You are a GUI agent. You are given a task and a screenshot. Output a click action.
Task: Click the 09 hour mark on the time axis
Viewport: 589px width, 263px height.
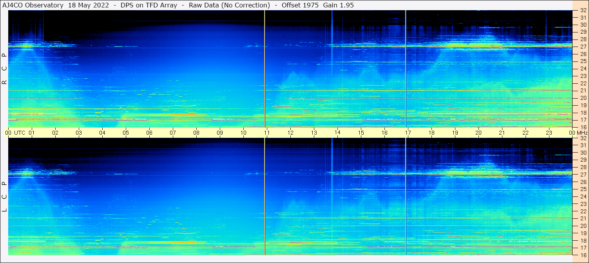coord(220,133)
